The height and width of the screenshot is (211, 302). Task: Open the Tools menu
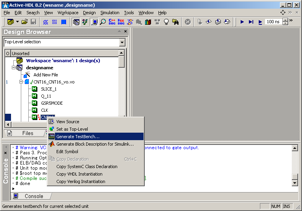coord(129,13)
